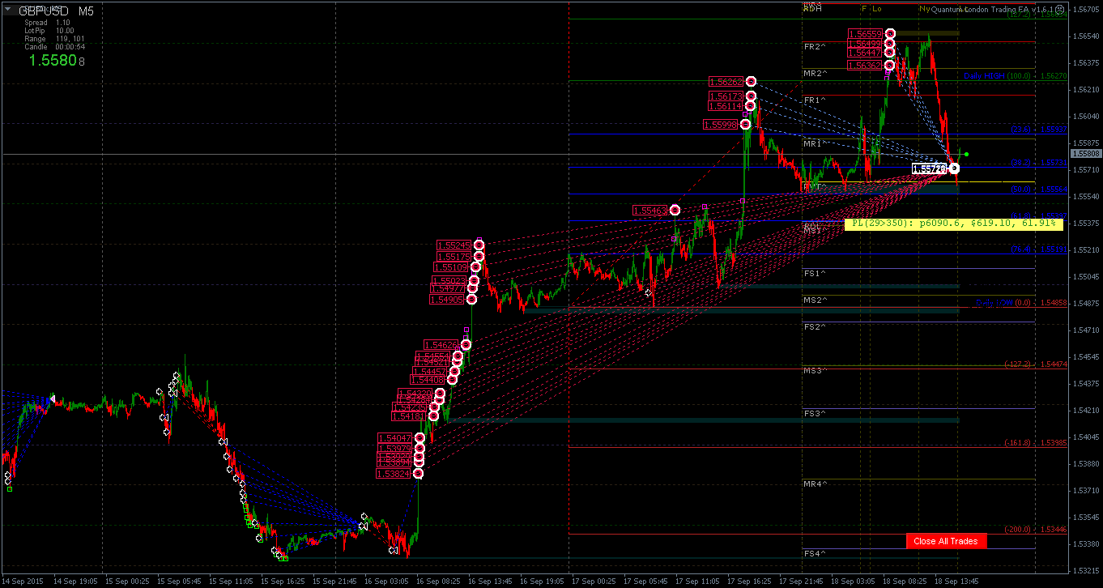Click the 1.54181 order price label
1103x588 pixels.
pos(409,416)
